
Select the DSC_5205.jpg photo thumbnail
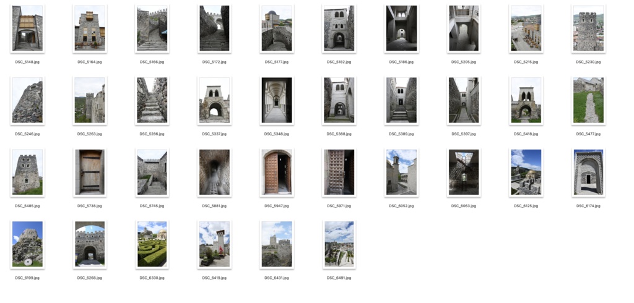[x=464, y=28]
